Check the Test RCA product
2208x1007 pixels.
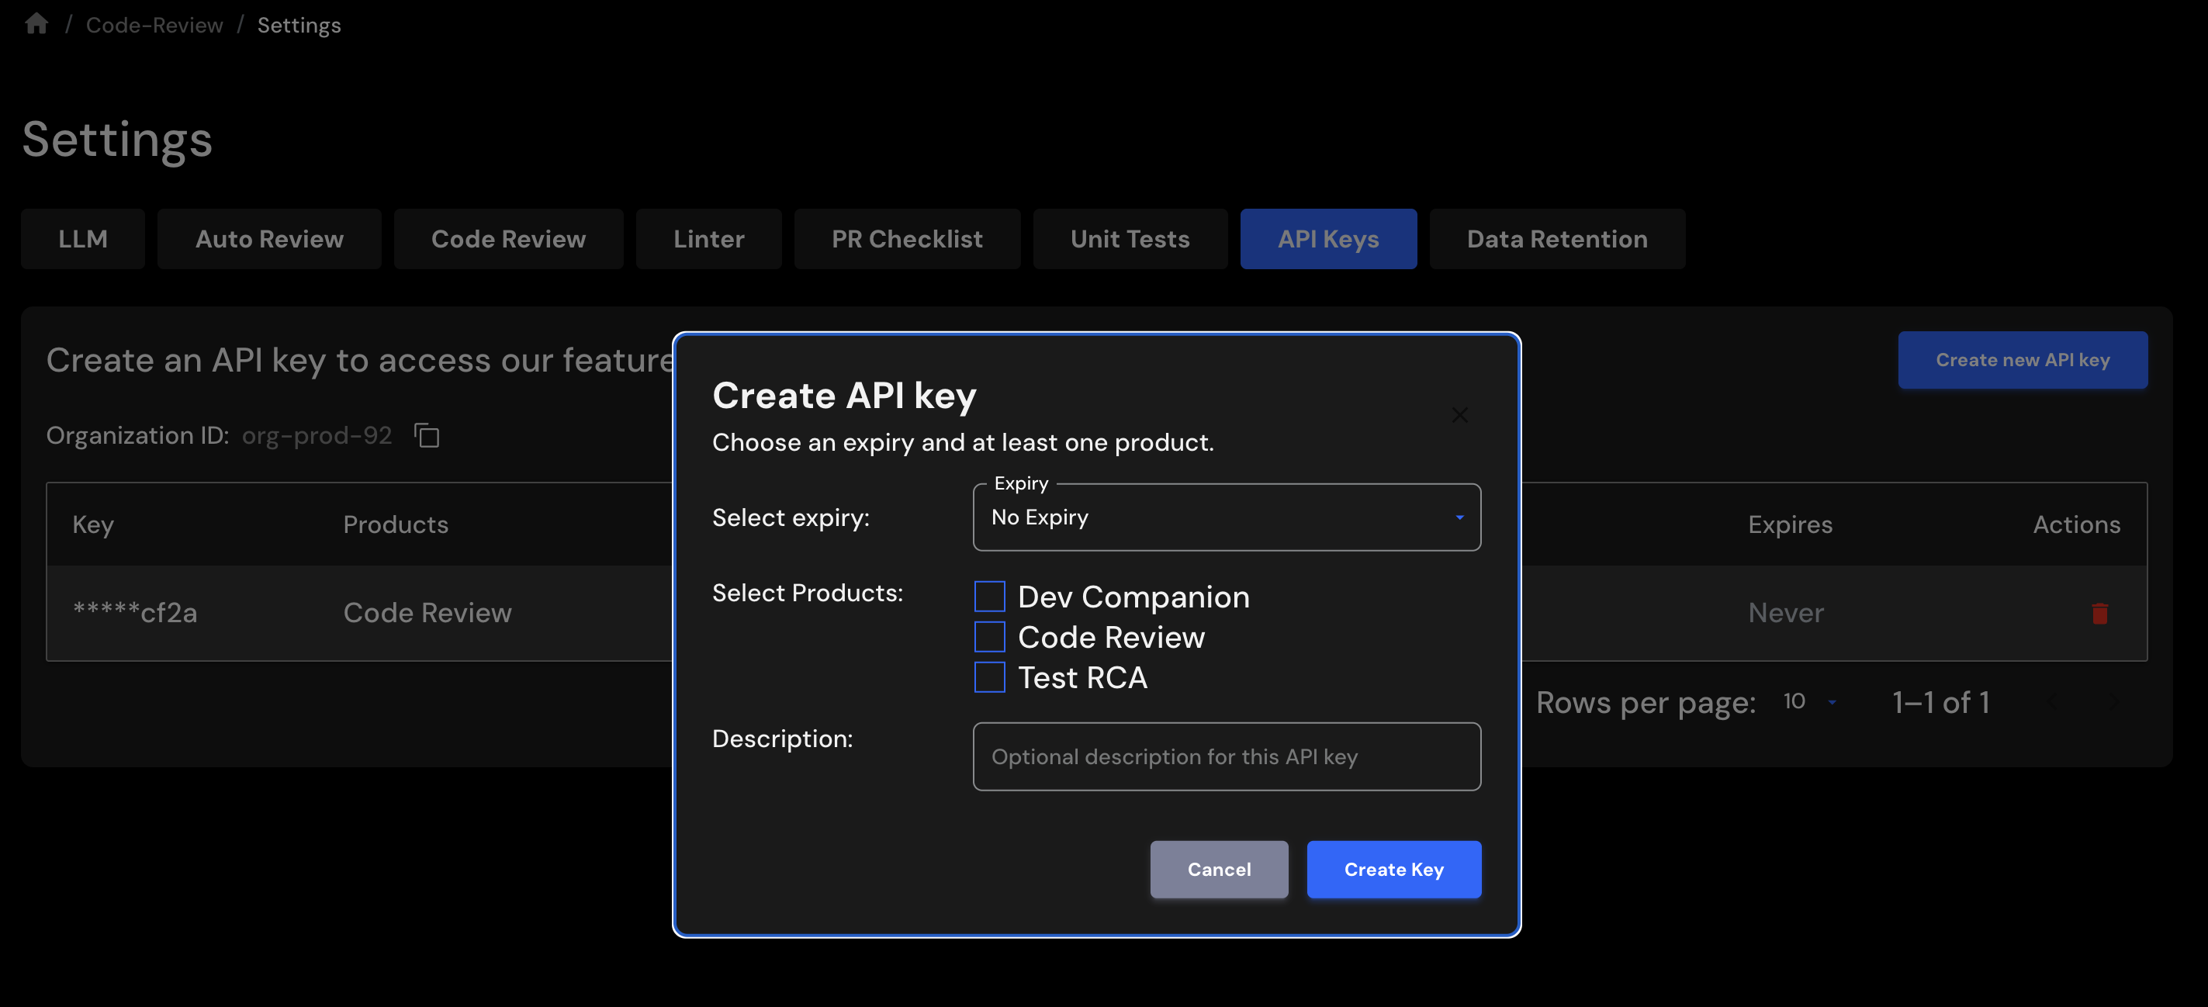[989, 677]
